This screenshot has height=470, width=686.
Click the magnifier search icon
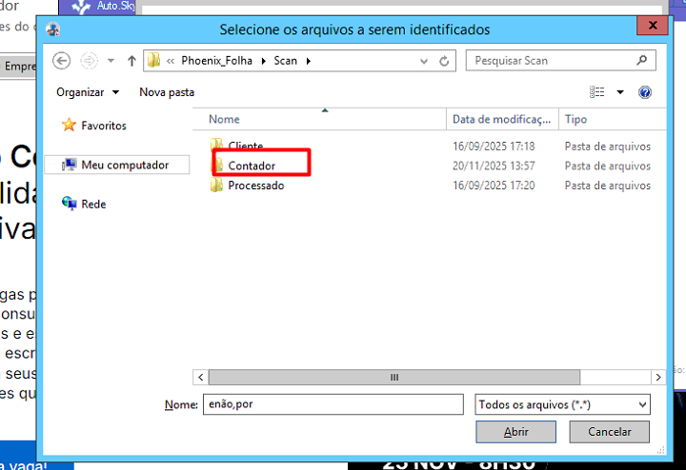point(642,60)
